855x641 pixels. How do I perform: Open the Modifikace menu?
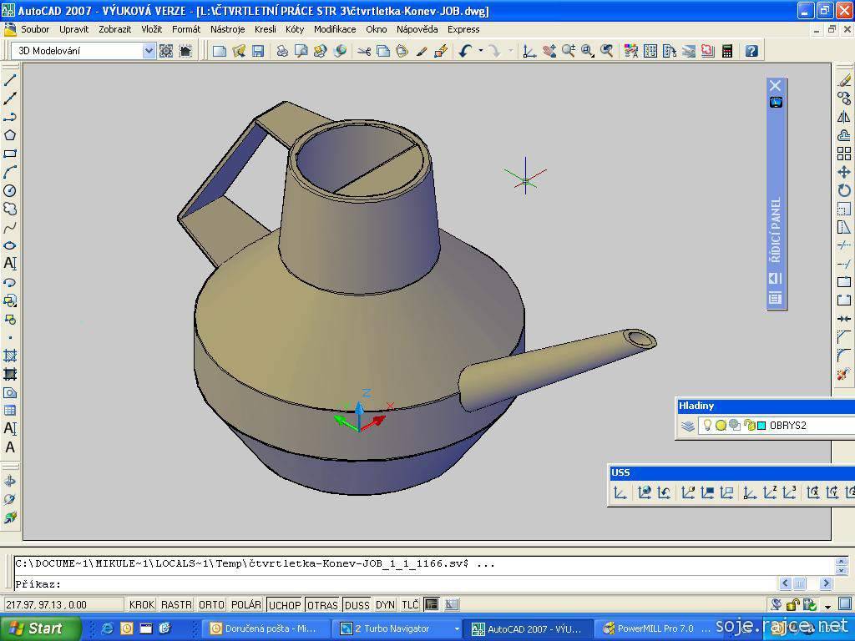click(335, 29)
